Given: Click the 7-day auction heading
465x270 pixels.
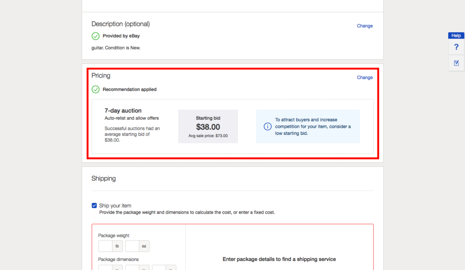Looking at the screenshot, I should pos(123,111).
